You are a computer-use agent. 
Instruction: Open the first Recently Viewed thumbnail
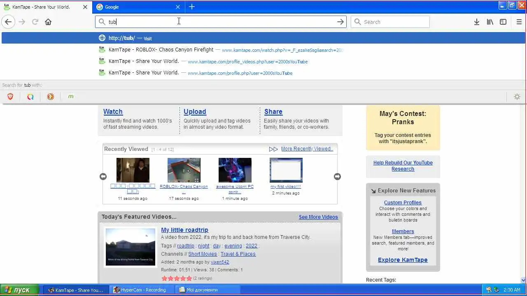point(133,170)
